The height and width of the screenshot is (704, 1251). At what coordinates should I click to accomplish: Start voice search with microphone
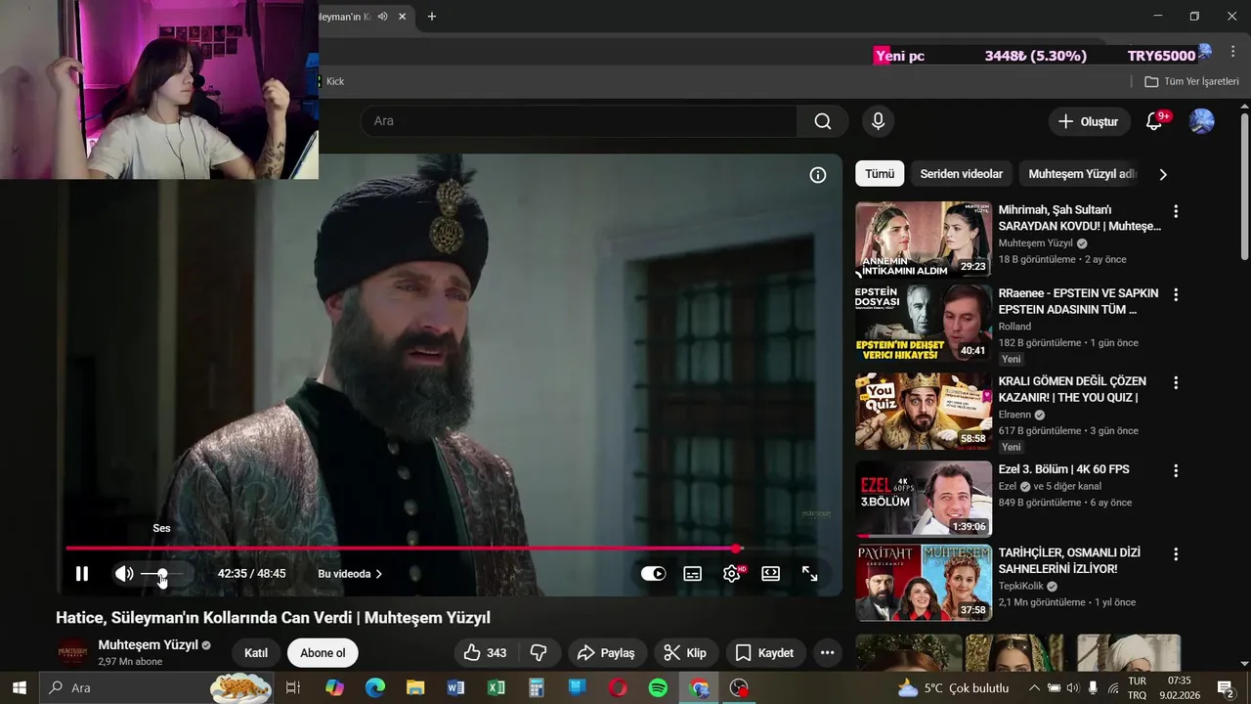878,121
